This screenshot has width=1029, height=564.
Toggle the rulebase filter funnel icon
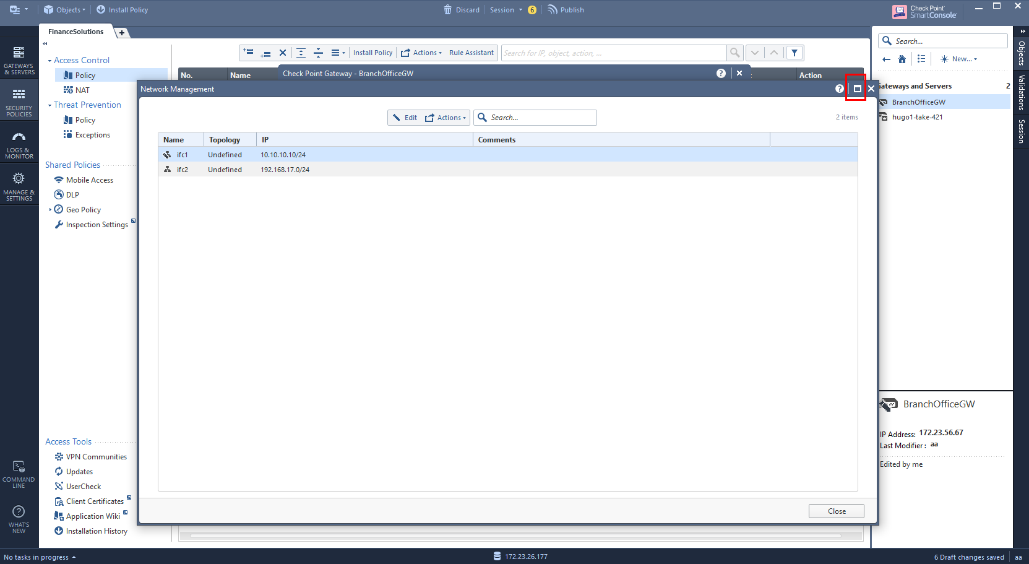pyautogui.click(x=794, y=53)
